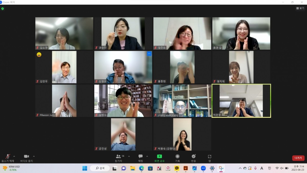Open the chat panel

140,156
